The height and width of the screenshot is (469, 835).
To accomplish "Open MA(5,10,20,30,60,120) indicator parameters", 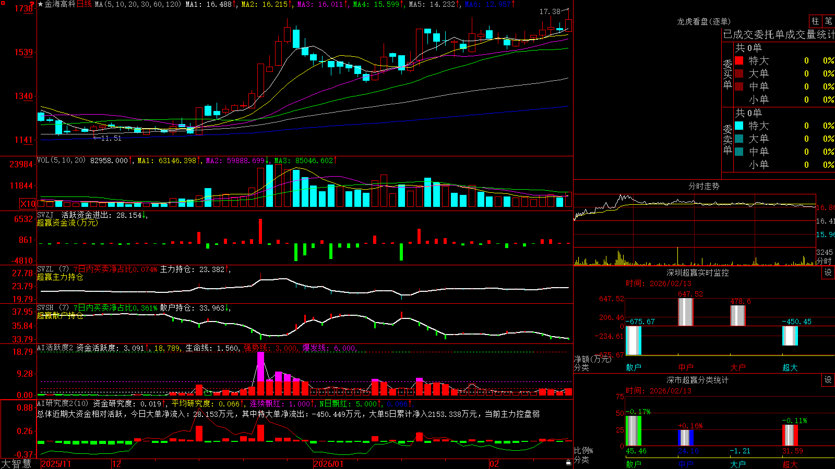I will click(x=138, y=4).
